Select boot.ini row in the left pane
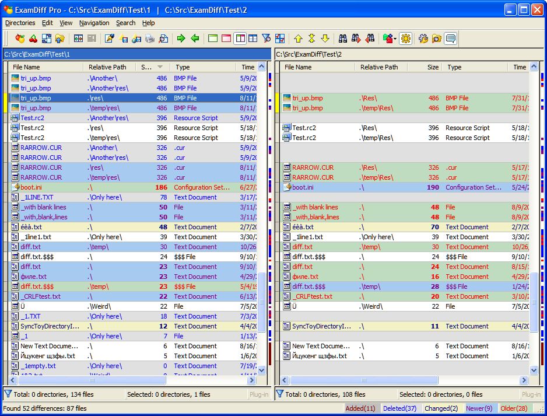This screenshot has width=547, height=416. pyautogui.click(x=134, y=187)
